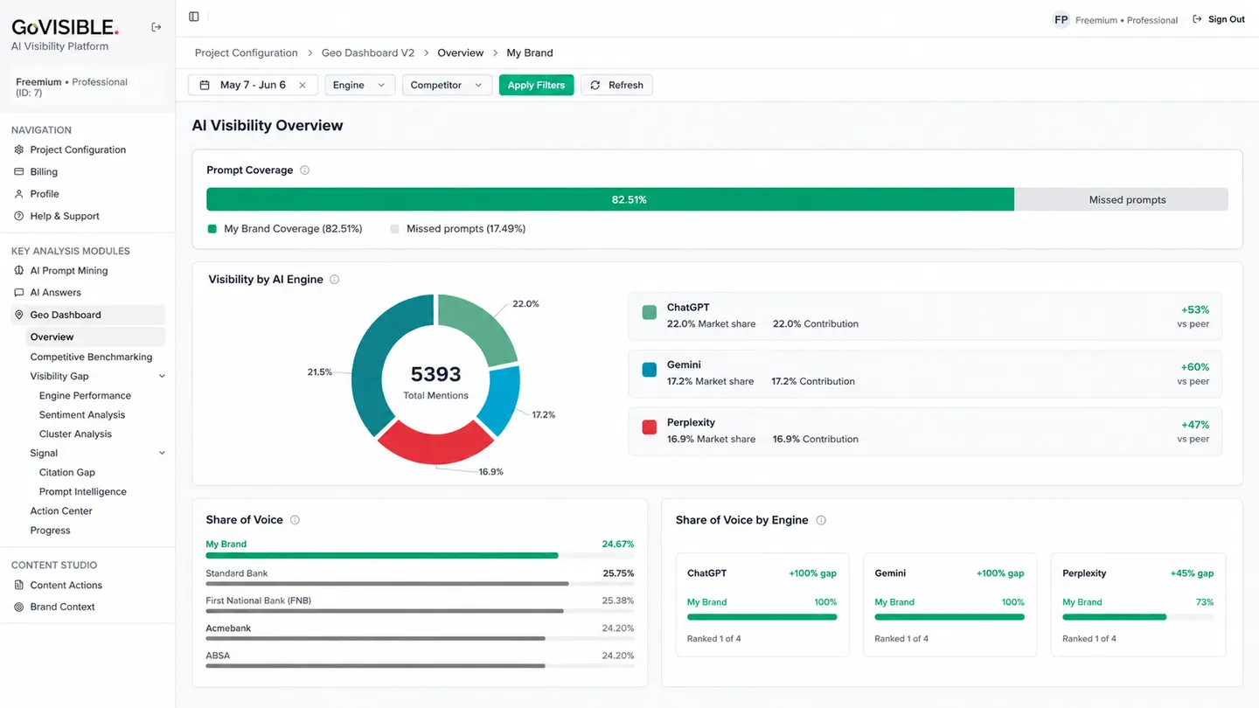Click the Perplexity red color swatch
Viewport: 1259px width, 708px height.
click(649, 427)
